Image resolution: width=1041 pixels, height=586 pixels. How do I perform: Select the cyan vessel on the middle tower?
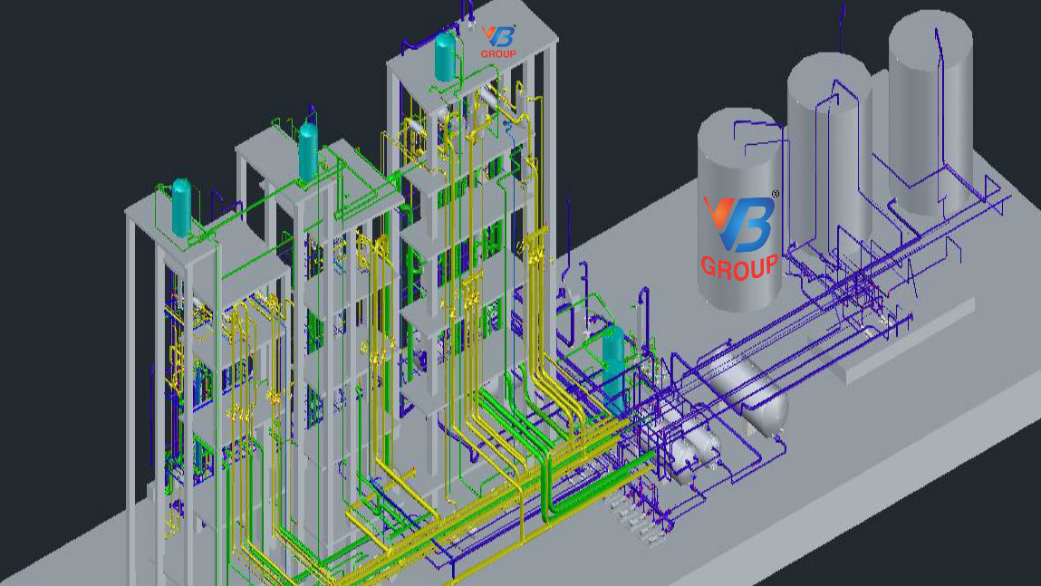tap(307, 150)
